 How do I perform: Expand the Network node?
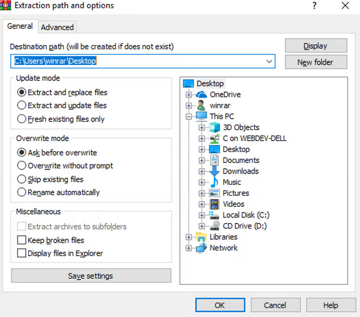[189, 248]
